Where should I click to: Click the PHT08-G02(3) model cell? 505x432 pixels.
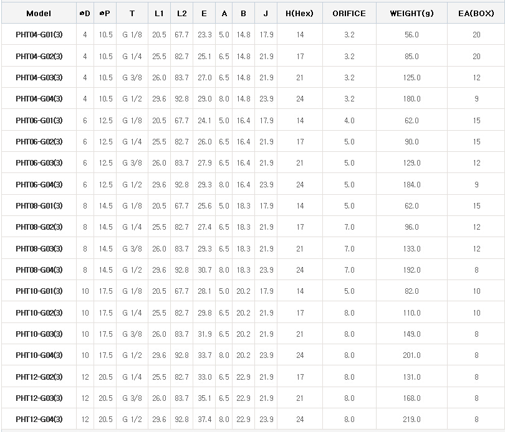[x=39, y=227]
